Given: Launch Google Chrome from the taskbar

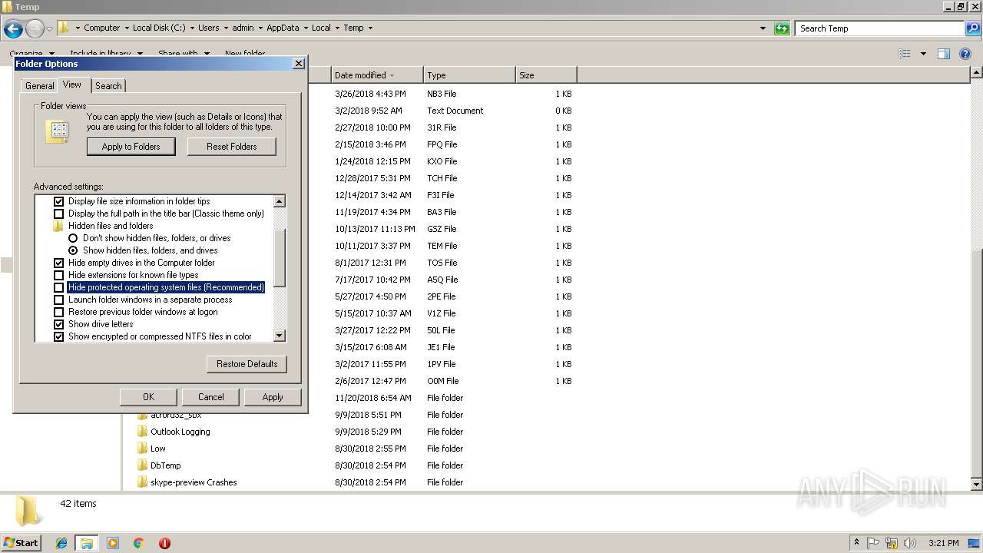Looking at the screenshot, I should tap(139, 543).
